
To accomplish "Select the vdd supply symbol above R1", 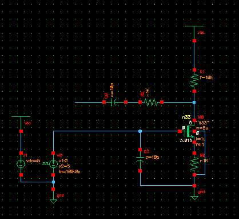I will [194, 26].
